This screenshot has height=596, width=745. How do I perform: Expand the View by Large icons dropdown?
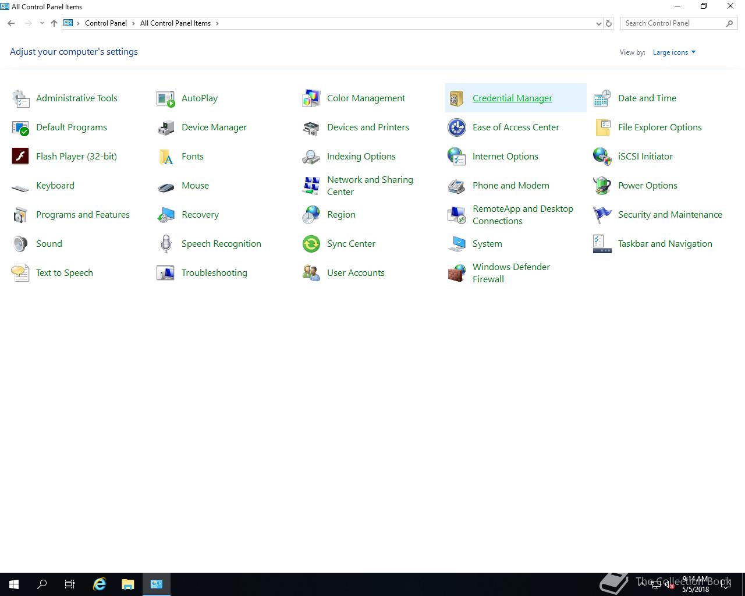pyautogui.click(x=674, y=52)
